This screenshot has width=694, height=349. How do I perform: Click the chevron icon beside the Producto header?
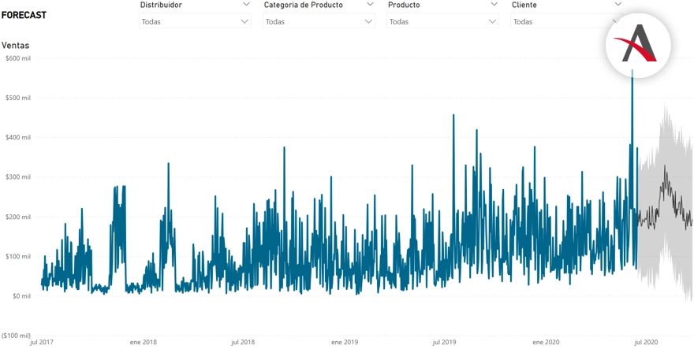click(494, 5)
